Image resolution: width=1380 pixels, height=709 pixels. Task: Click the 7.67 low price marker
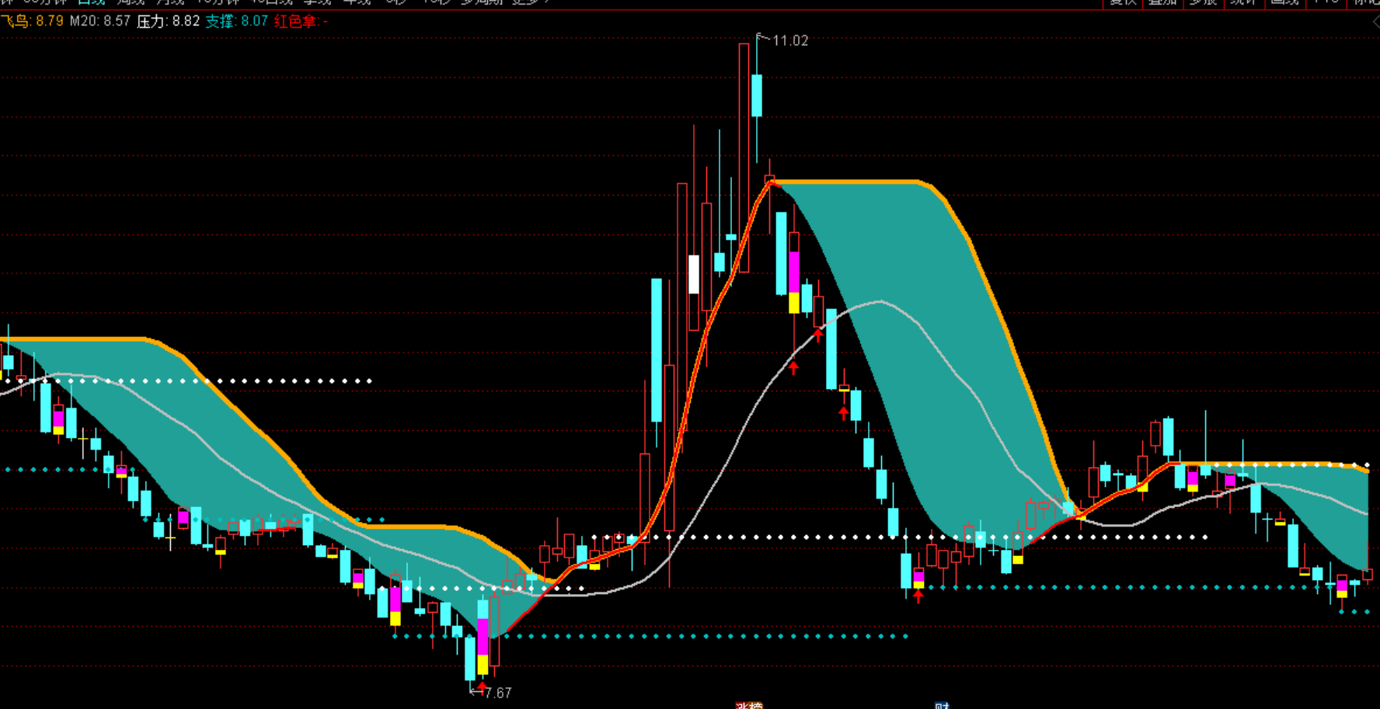tap(497, 693)
